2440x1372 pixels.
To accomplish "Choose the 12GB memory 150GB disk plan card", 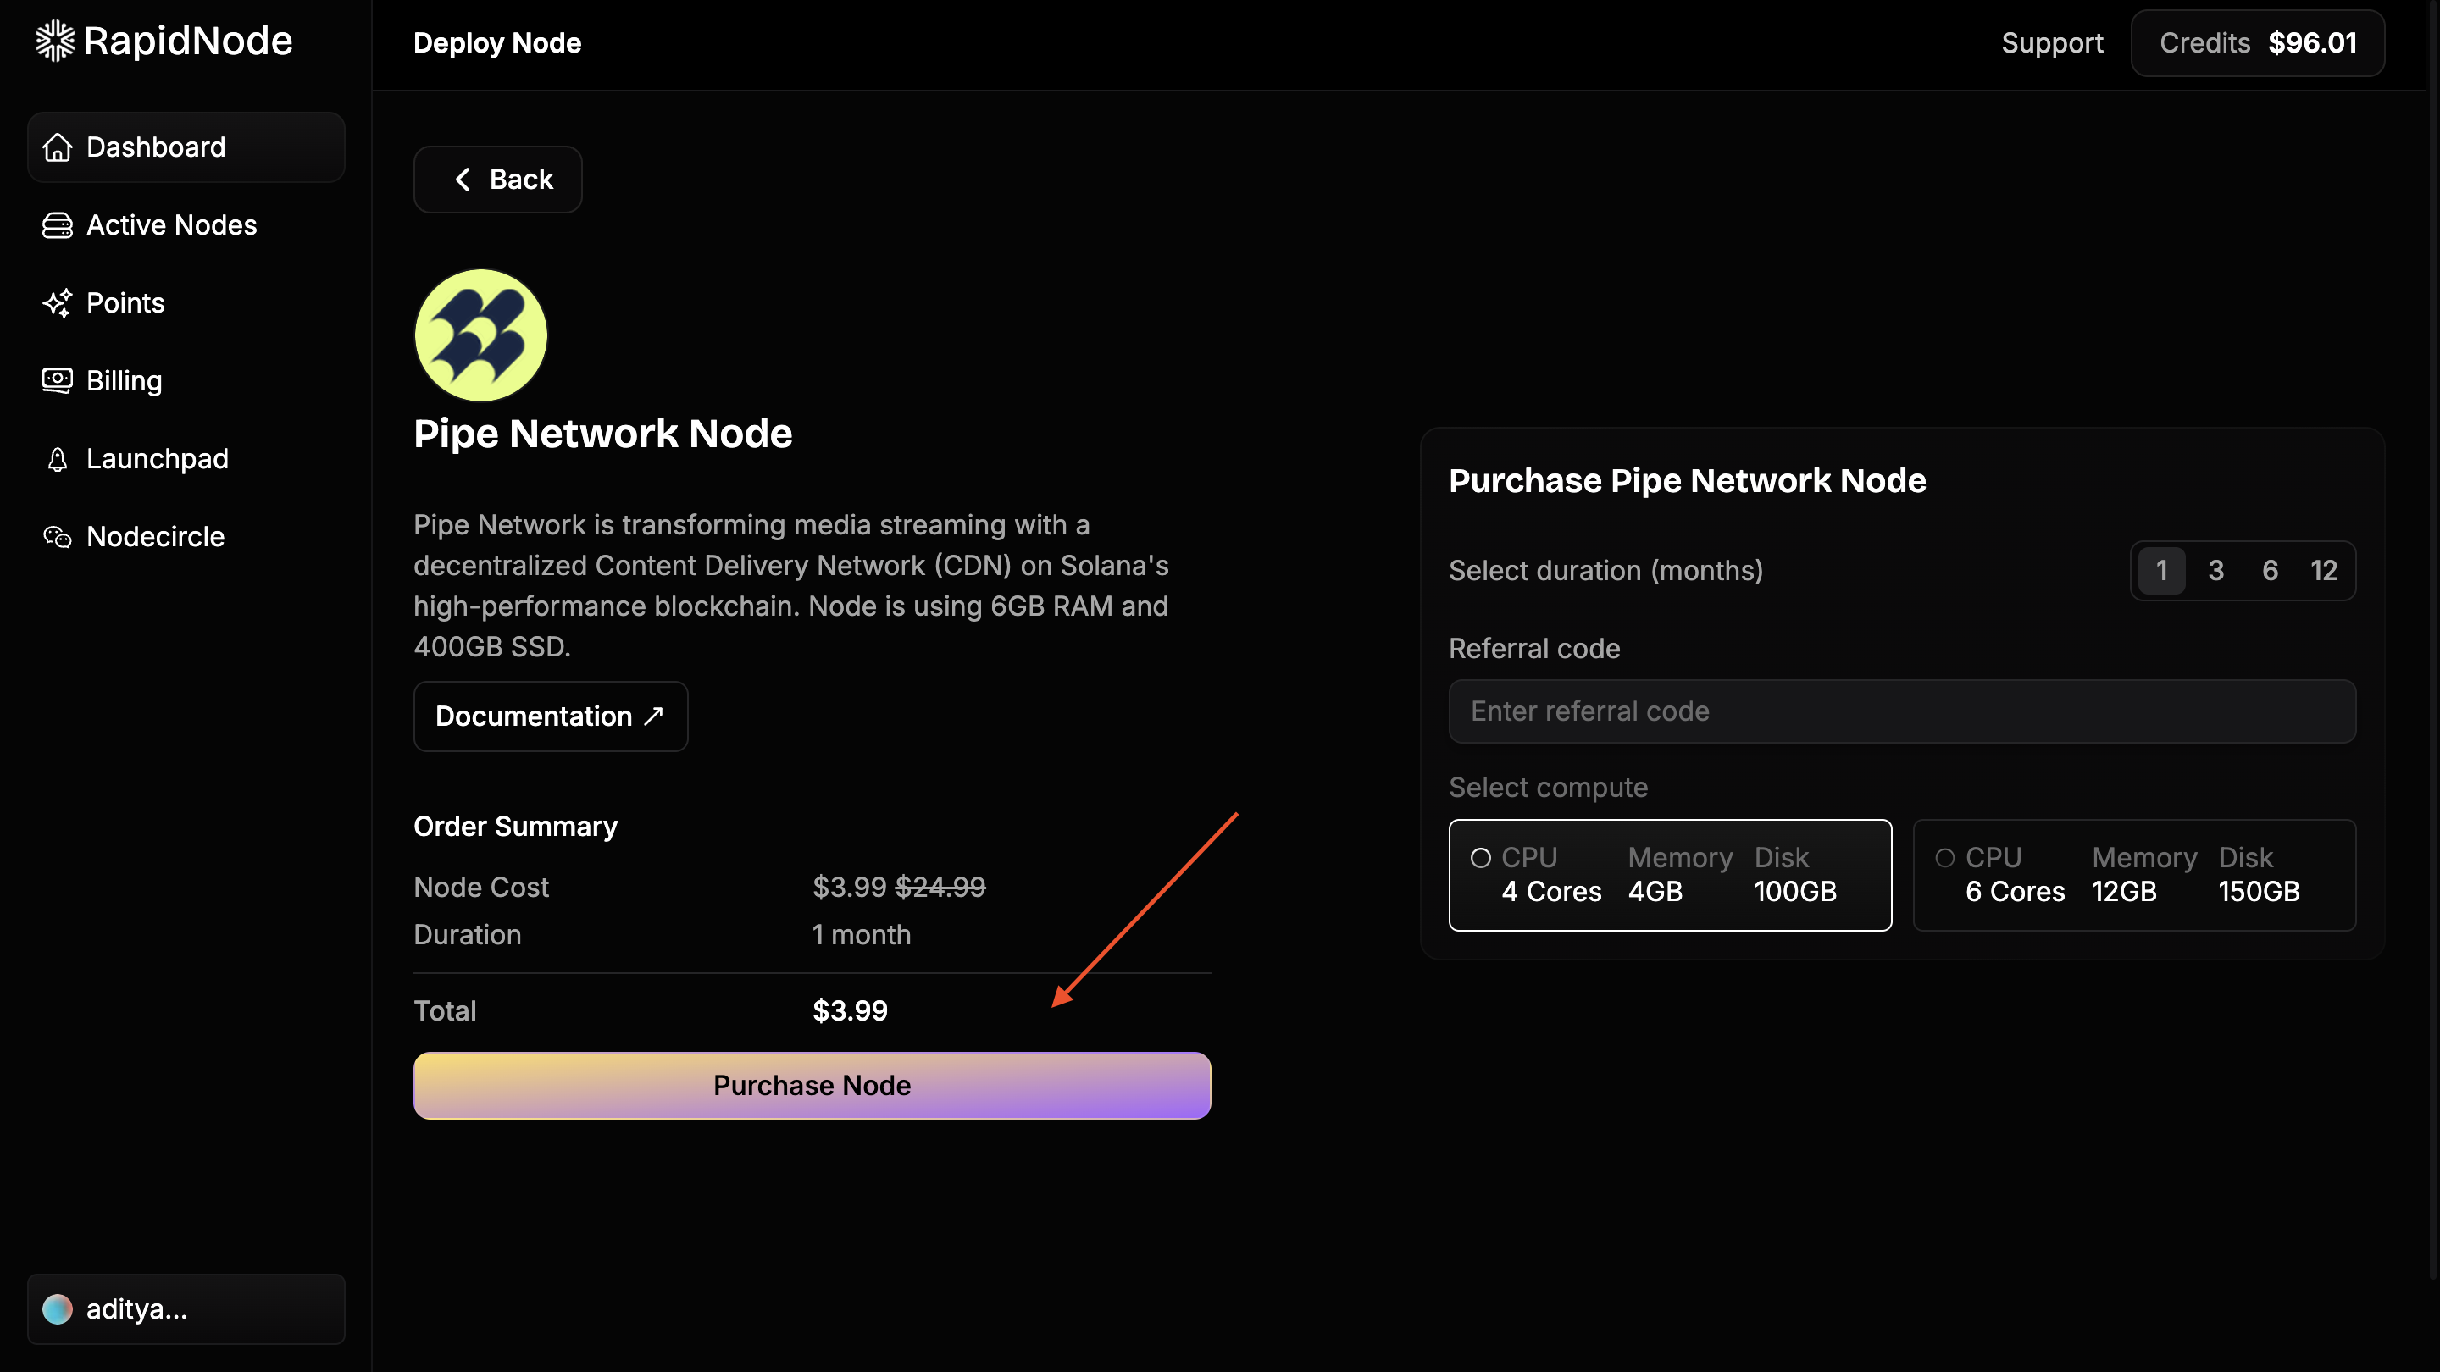I will click(2134, 875).
